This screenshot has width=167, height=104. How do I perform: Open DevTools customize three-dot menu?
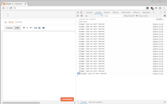click(x=161, y=12)
